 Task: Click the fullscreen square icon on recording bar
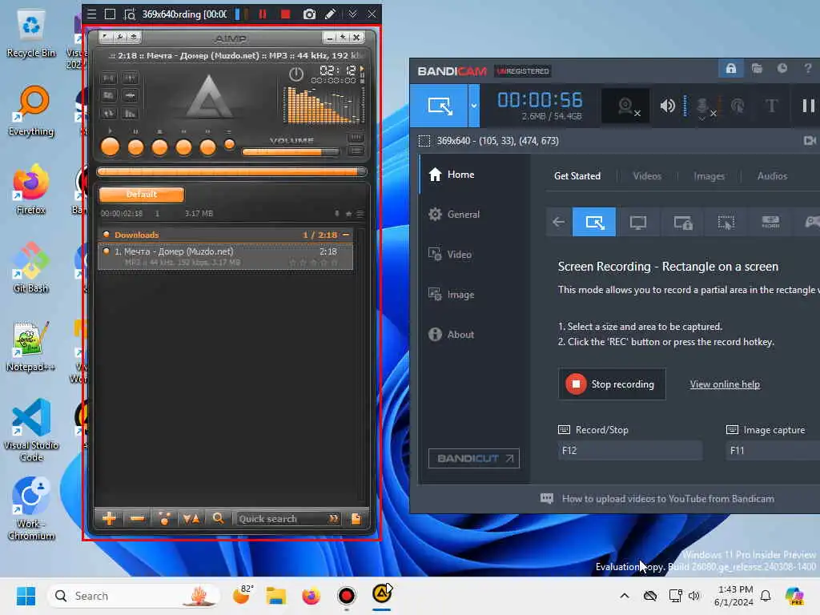110,14
